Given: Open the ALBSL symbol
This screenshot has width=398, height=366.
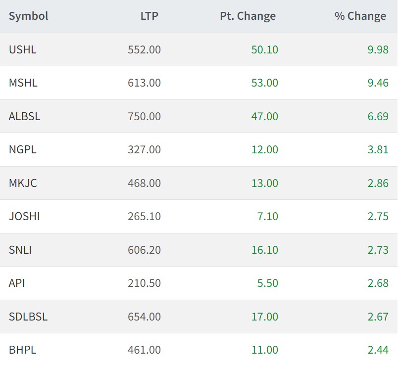Looking at the screenshot, I should [x=25, y=116].
